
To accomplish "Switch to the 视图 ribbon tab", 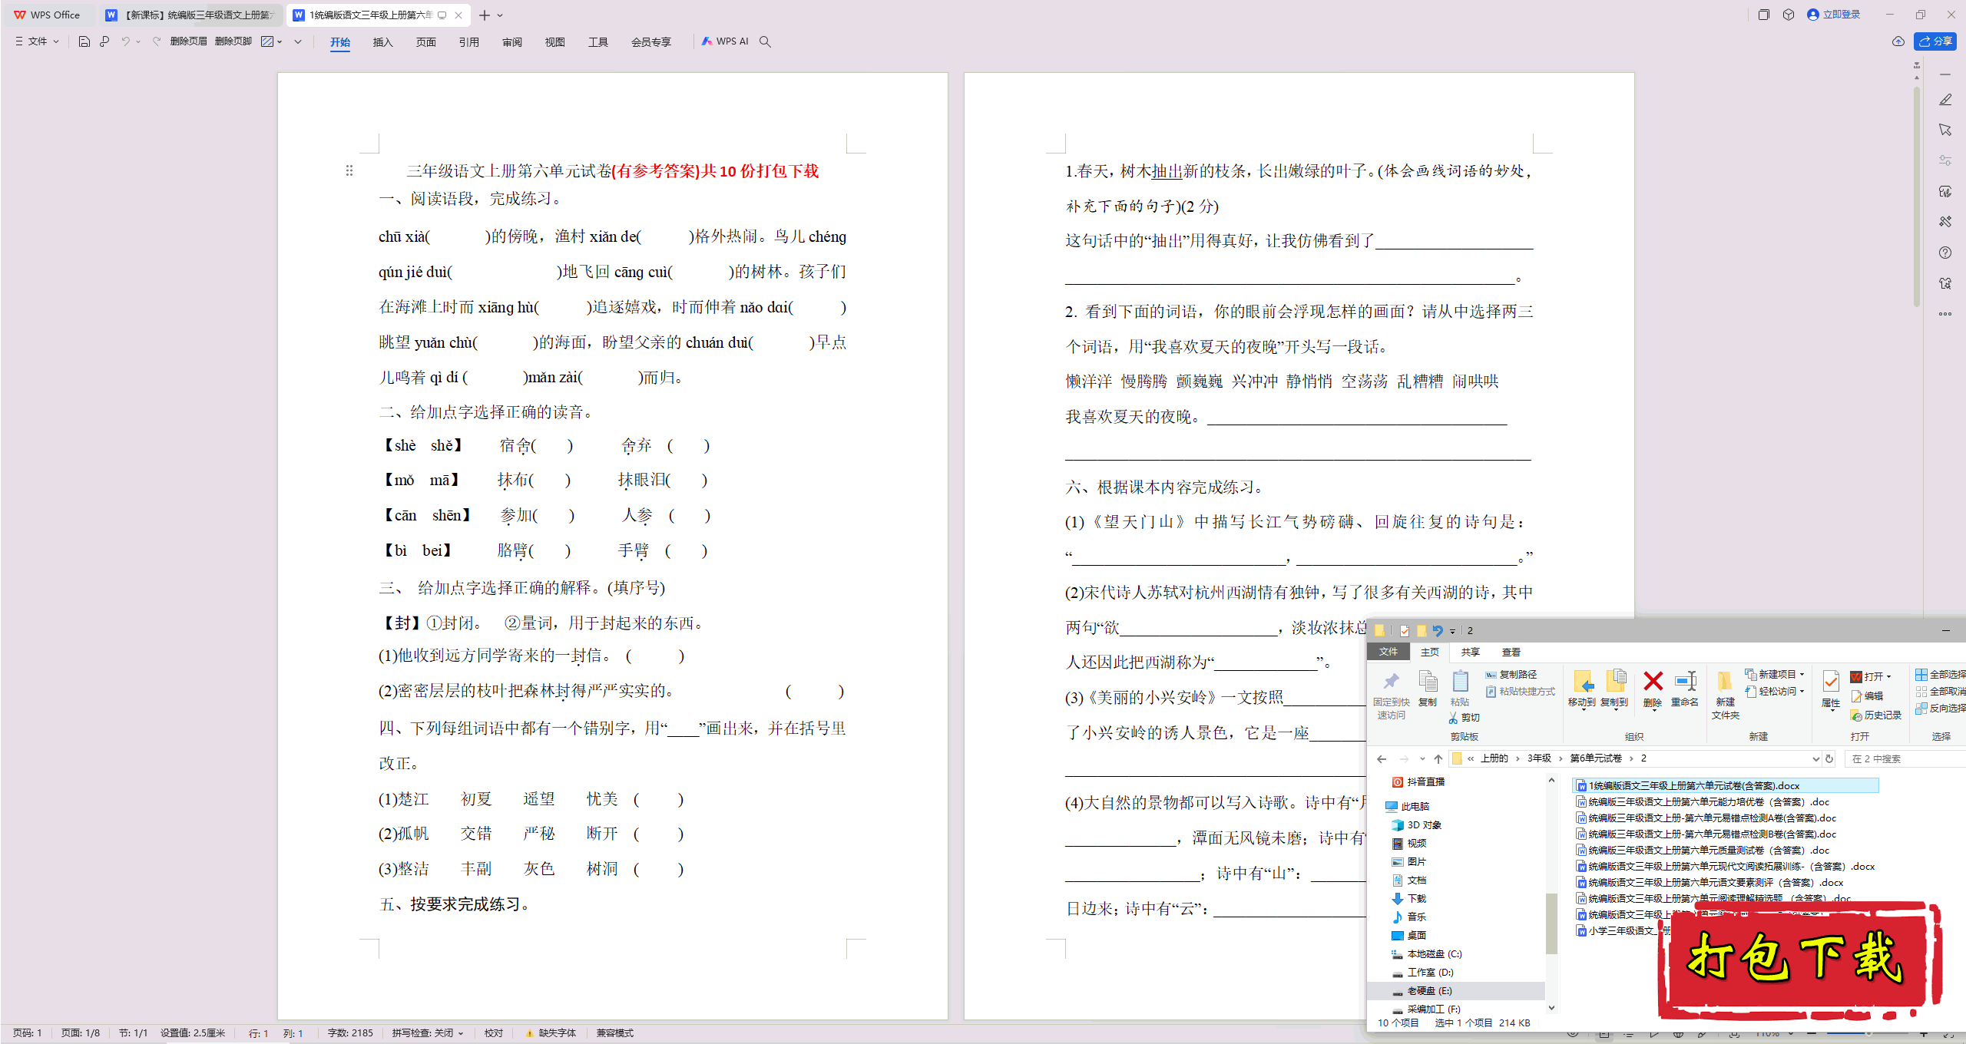I will pyautogui.click(x=554, y=42).
